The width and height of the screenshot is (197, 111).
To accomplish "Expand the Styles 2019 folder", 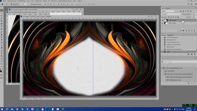I will 164,71.
